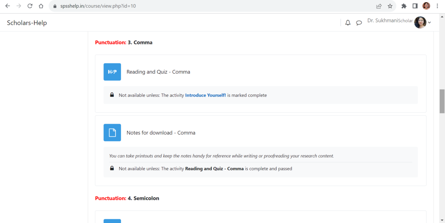Open the Chrome profile avatar
The height and width of the screenshot is (223, 445).
click(x=426, y=6)
